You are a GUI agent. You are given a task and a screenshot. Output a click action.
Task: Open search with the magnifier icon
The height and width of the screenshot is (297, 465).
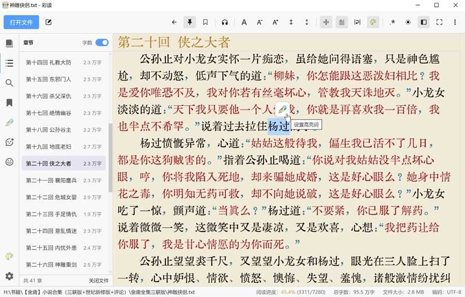pos(9,83)
